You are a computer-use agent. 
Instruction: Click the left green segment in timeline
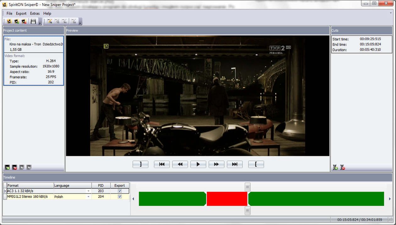click(172, 199)
